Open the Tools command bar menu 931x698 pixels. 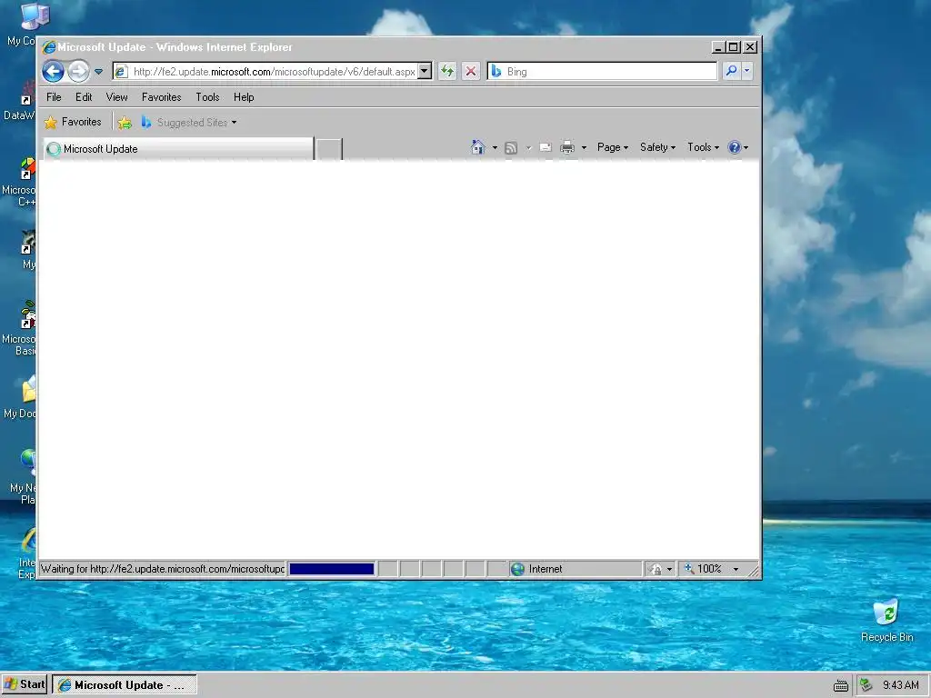click(x=703, y=147)
